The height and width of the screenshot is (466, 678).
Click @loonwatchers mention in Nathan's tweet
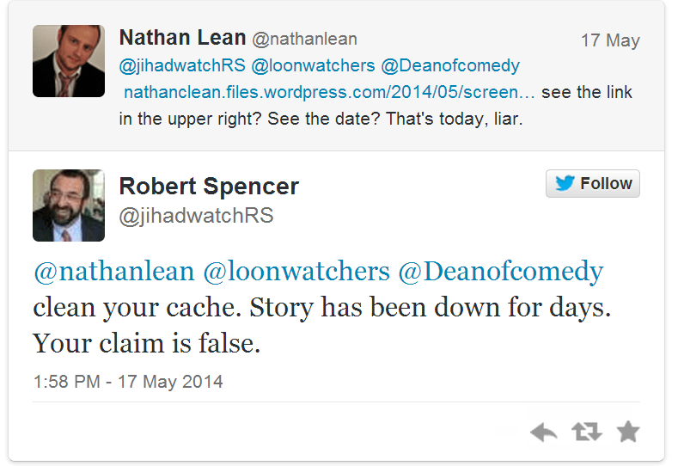click(x=313, y=66)
